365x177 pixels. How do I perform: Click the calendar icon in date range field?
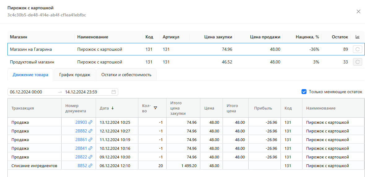pyautogui.click(x=114, y=92)
